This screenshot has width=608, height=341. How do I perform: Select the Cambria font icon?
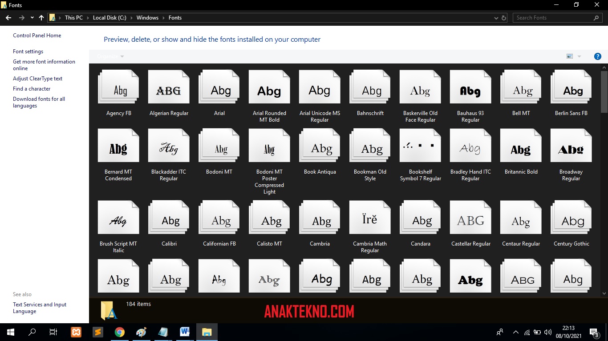pos(320,218)
